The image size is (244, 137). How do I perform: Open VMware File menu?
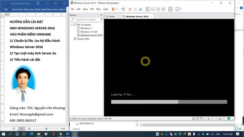coord(72,9)
